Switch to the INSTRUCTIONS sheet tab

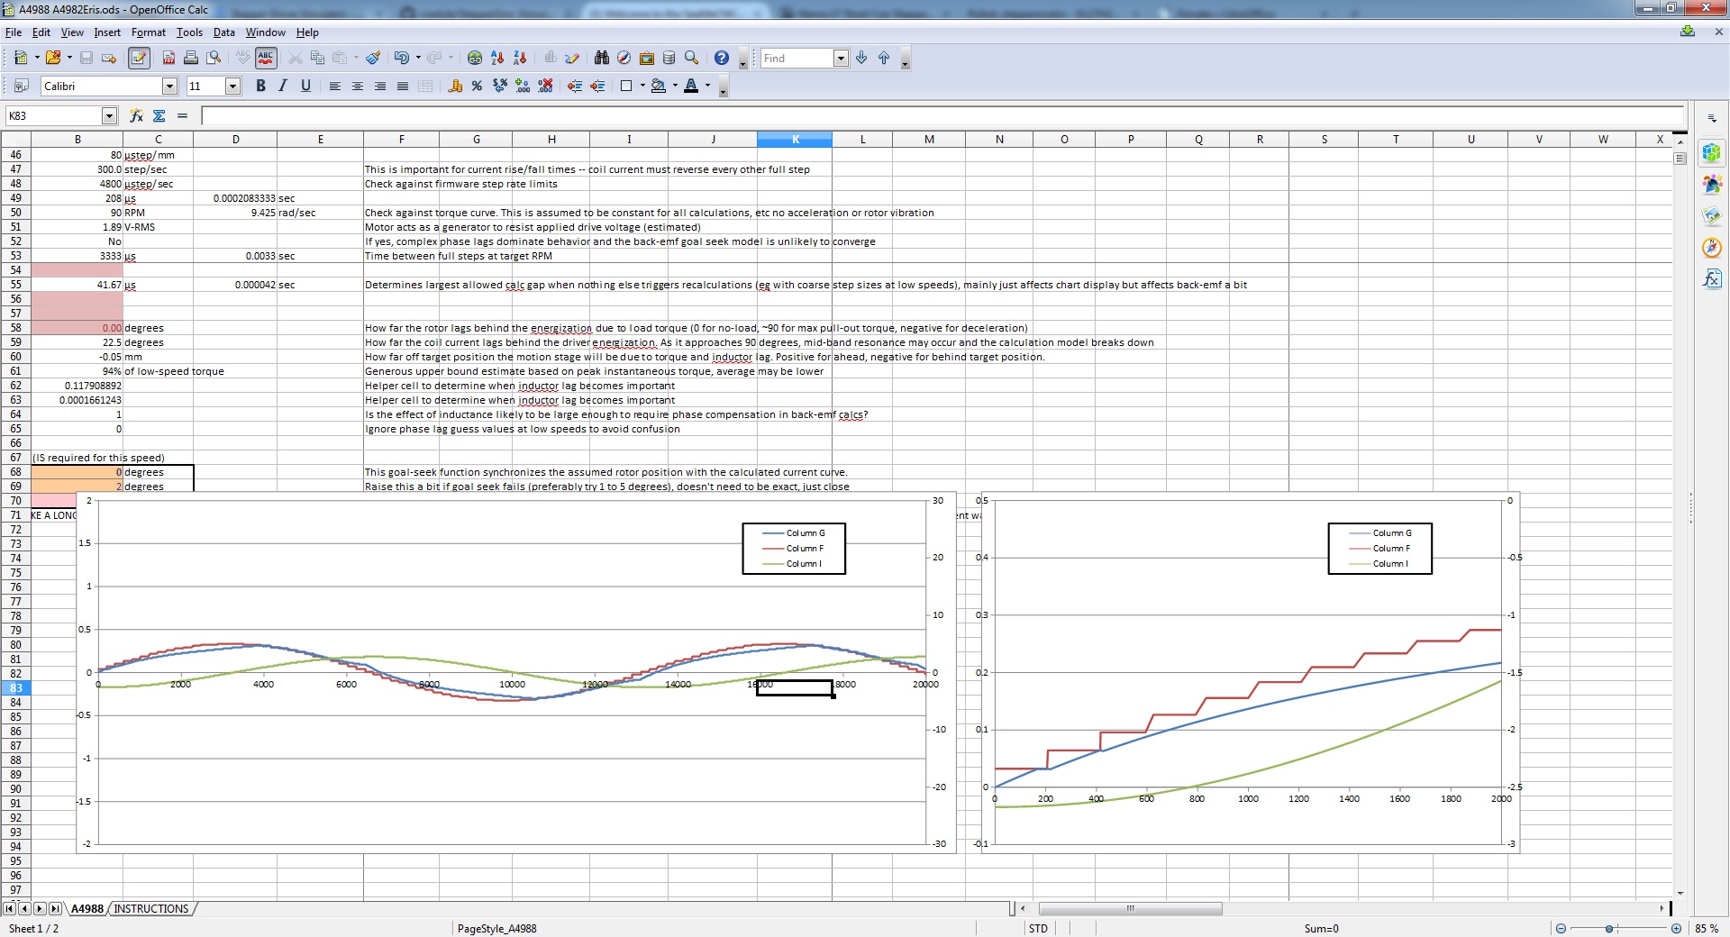pyautogui.click(x=151, y=909)
